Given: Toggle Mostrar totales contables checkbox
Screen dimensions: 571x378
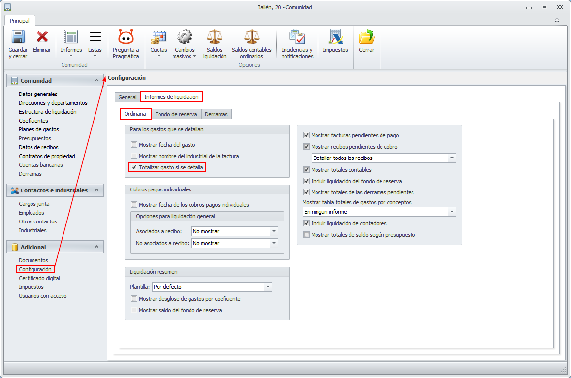Looking at the screenshot, I should pos(306,170).
